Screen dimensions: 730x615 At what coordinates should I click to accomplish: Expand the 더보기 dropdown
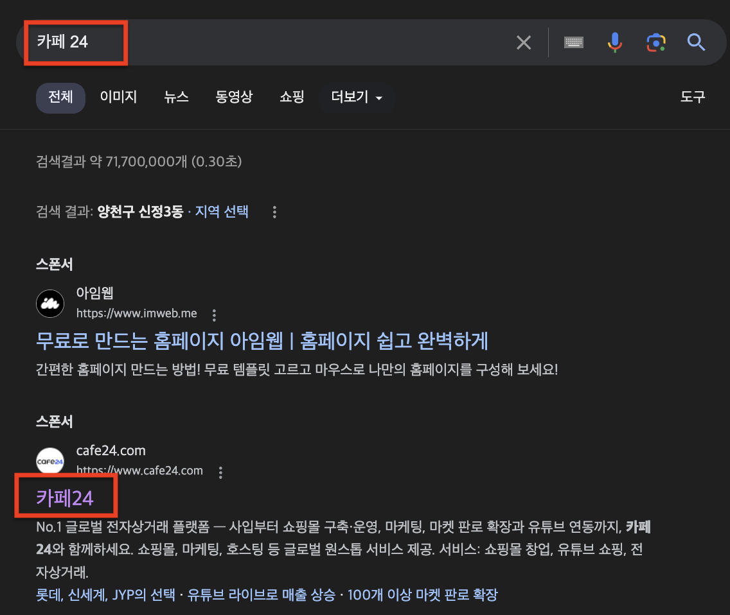pos(357,97)
